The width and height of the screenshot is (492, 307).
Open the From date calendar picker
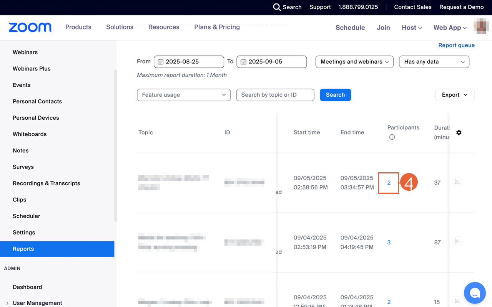tap(161, 62)
